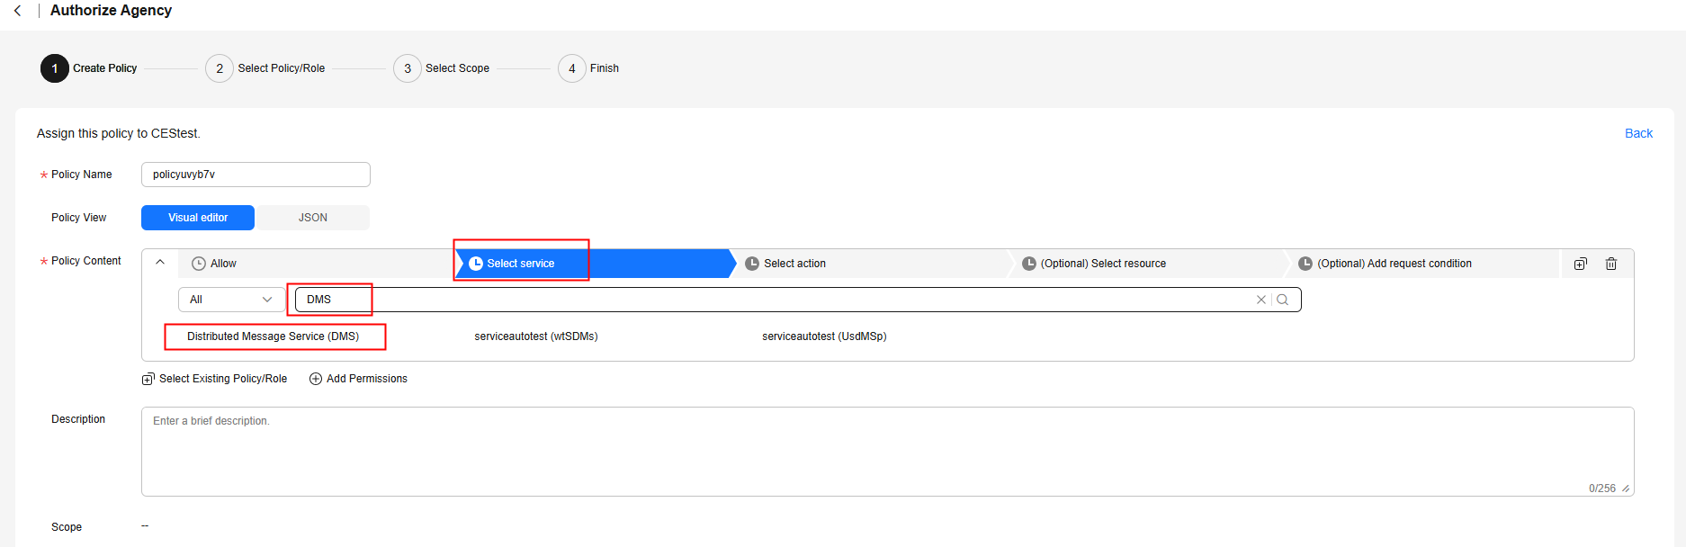Open the All service filter dropdown

click(231, 300)
